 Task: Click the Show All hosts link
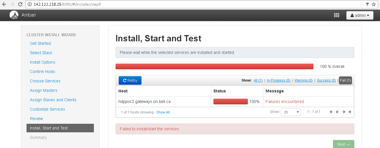[163, 112]
